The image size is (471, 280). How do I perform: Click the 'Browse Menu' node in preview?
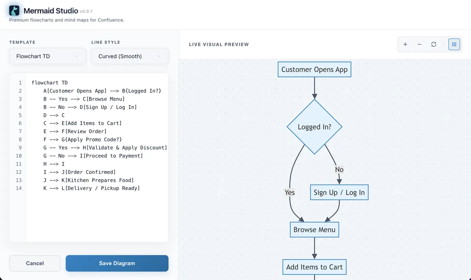point(314,229)
